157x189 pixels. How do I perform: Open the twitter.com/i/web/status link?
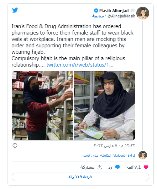80,65
